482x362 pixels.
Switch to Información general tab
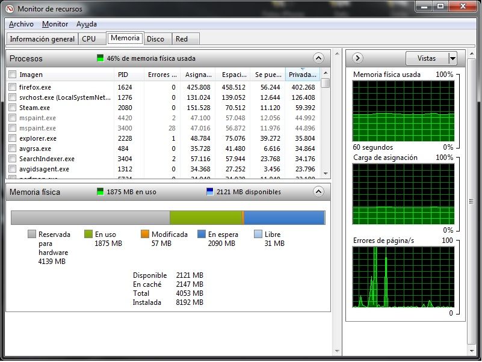[42, 39]
